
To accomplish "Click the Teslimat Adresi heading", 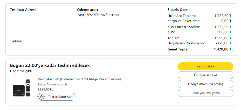I will pos(23,10).
